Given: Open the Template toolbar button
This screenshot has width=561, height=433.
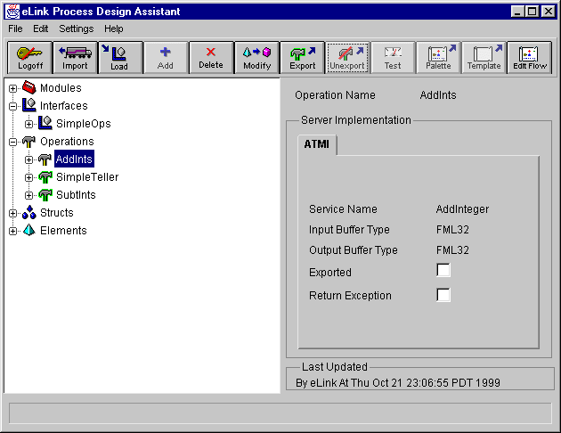Looking at the screenshot, I should click(484, 58).
